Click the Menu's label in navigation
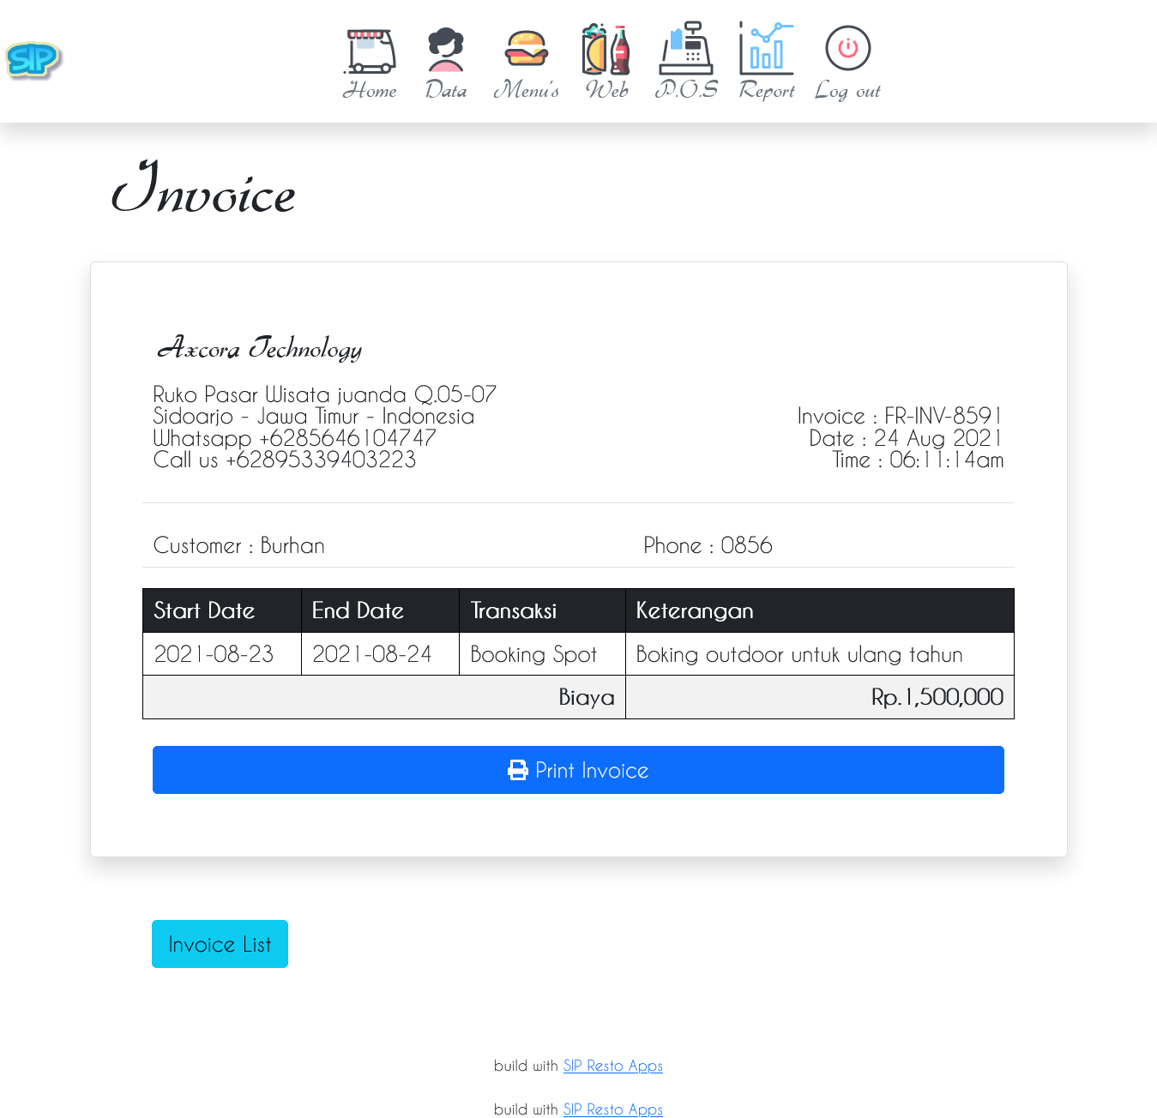 coord(527,90)
